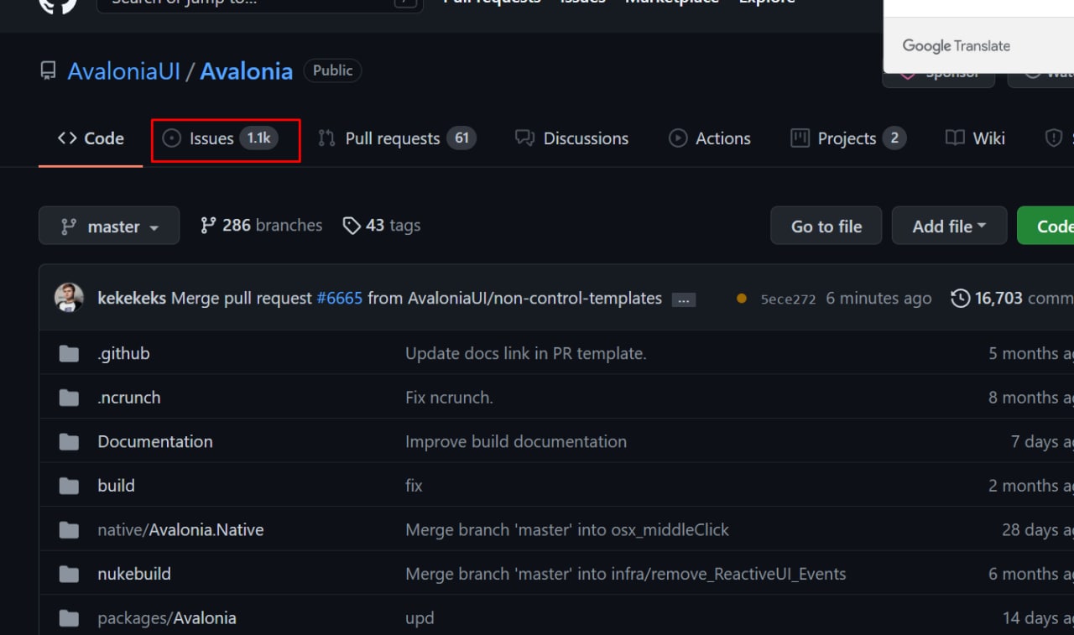Click the Public visibility label
The height and width of the screenshot is (635, 1074).
click(332, 70)
